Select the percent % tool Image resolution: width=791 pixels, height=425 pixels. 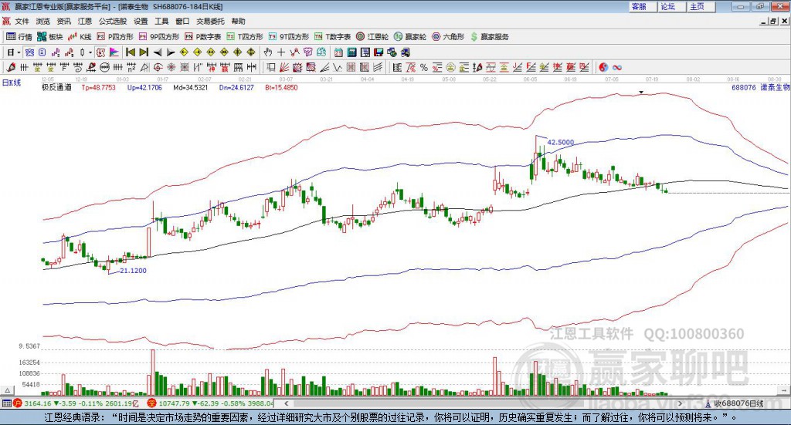424,67
